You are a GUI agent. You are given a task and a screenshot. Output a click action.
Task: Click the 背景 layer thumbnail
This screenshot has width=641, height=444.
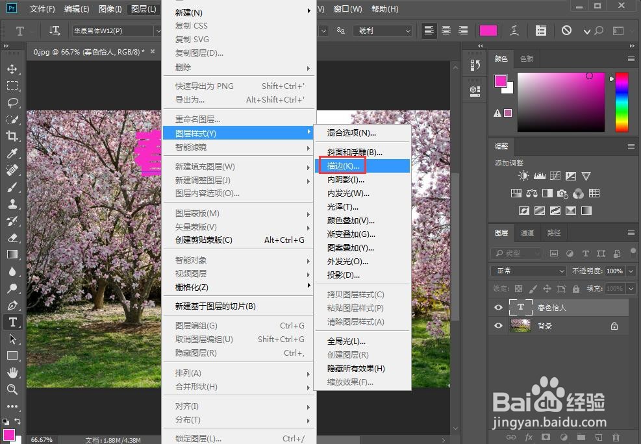click(x=520, y=325)
